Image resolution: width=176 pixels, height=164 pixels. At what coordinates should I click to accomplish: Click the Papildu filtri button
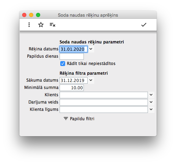coord(79,119)
